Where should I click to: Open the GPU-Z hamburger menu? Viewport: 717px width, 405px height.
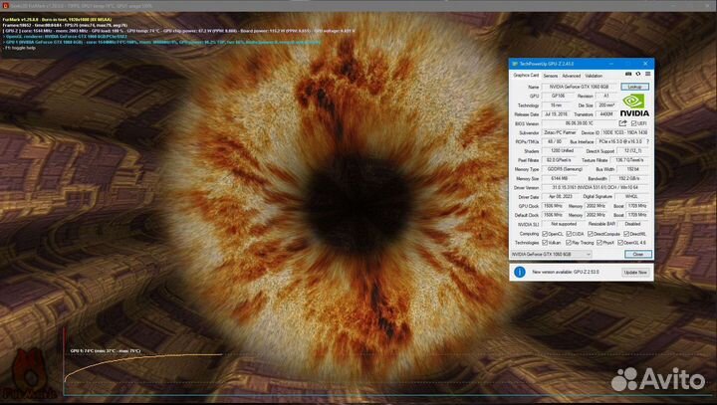click(648, 75)
